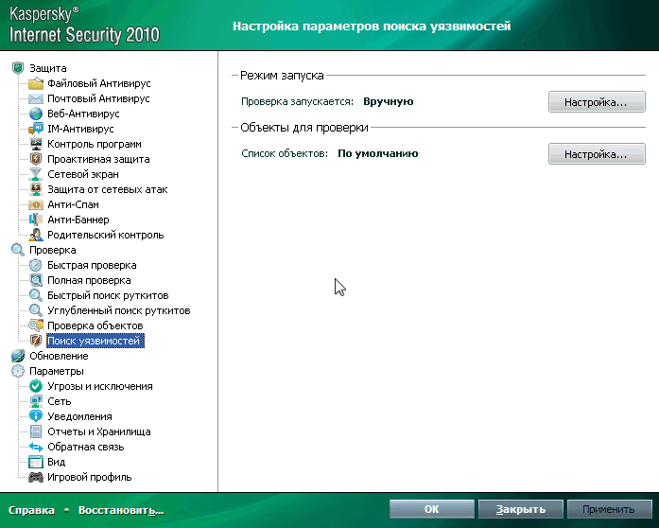Select Файловый Антивирус in the tree
The height and width of the screenshot is (528, 659).
click(x=98, y=83)
